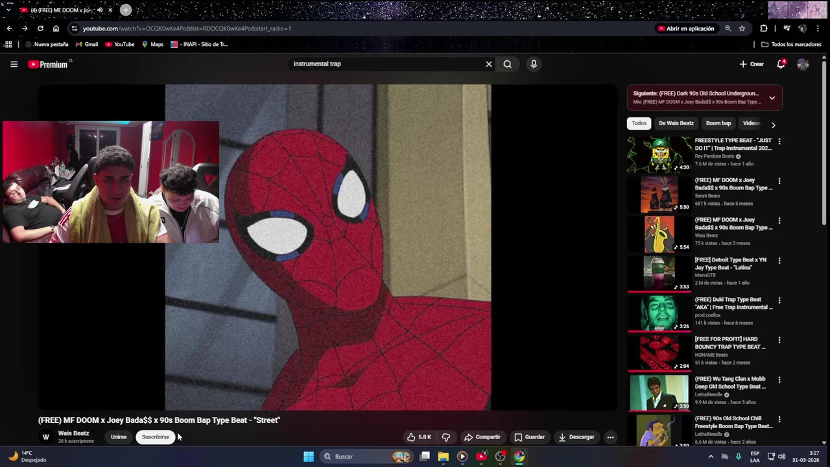This screenshot has width=830, height=467.
Task: Open the Rey Pandora Beats channel name
Action: coord(715,156)
